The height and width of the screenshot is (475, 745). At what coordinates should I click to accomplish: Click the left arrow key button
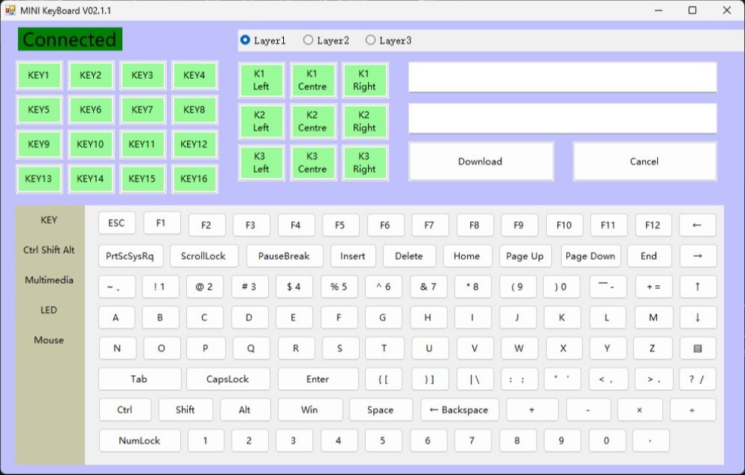(697, 225)
